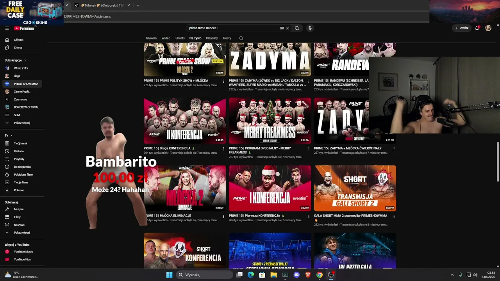Show hidden system tray icons
The image size is (500, 281).
coord(452,275)
